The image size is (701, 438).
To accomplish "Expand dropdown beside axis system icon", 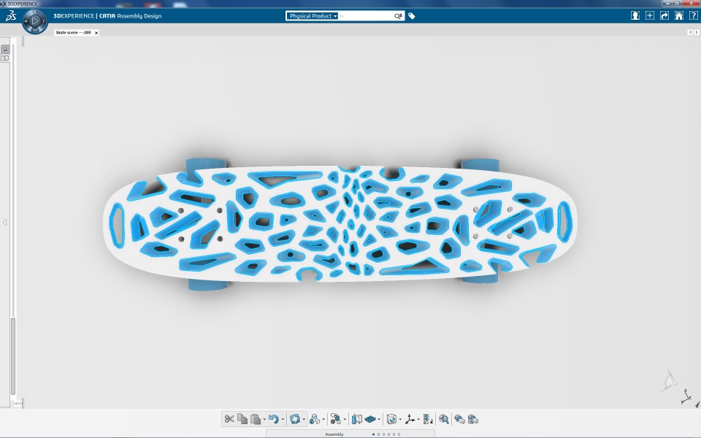I will 418,419.
